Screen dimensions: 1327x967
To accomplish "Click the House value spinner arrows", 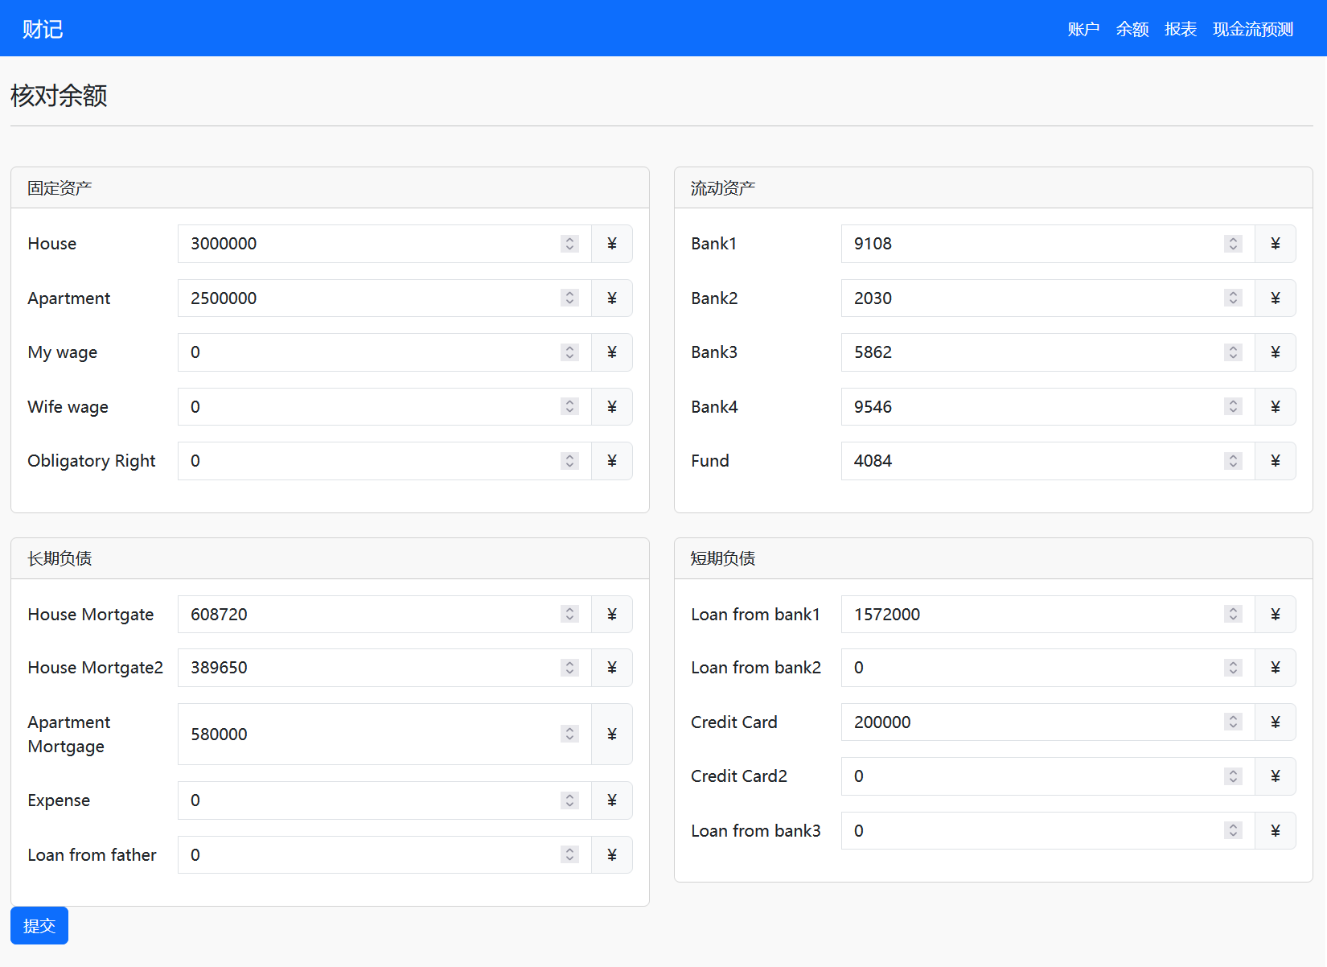I will [x=569, y=244].
